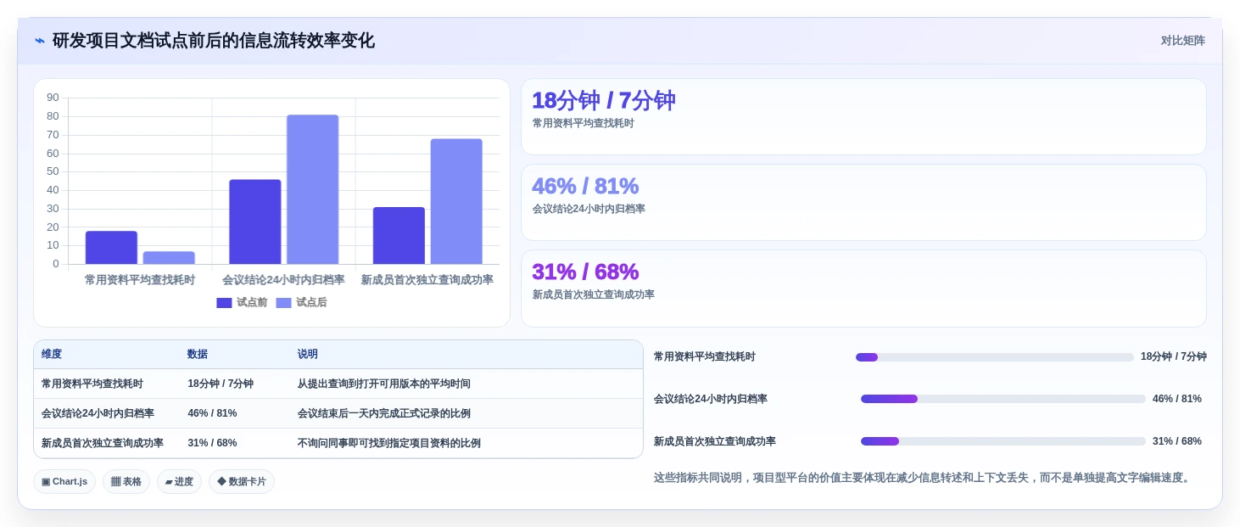Click chart axis label 会议结论24小时内归档率
Screen dimensions: 1240x527
(x=283, y=280)
